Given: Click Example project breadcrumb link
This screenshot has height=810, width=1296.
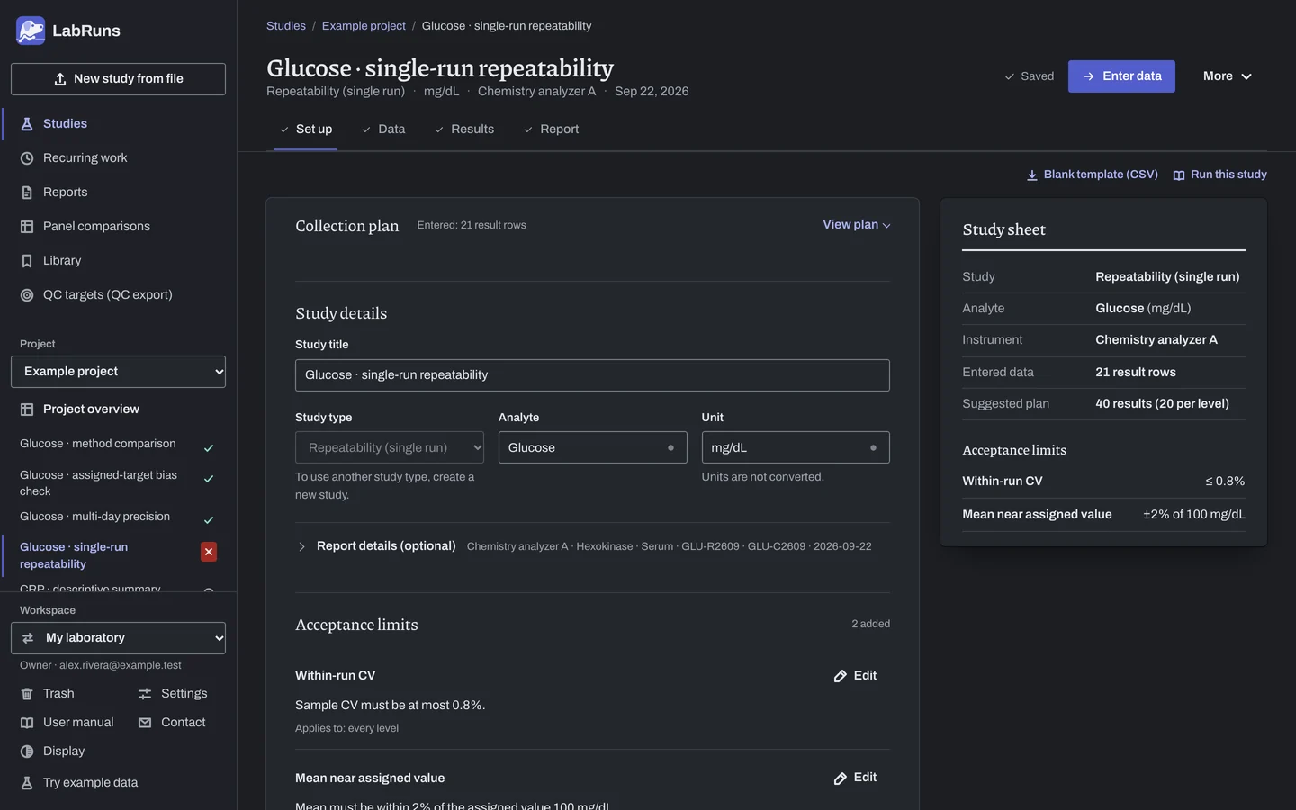Looking at the screenshot, I should (x=364, y=26).
